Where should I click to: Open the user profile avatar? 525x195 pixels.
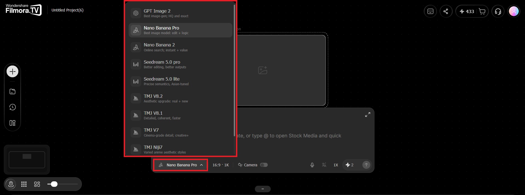click(x=514, y=11)
